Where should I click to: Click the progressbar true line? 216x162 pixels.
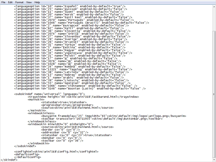[x=67, y=104]
